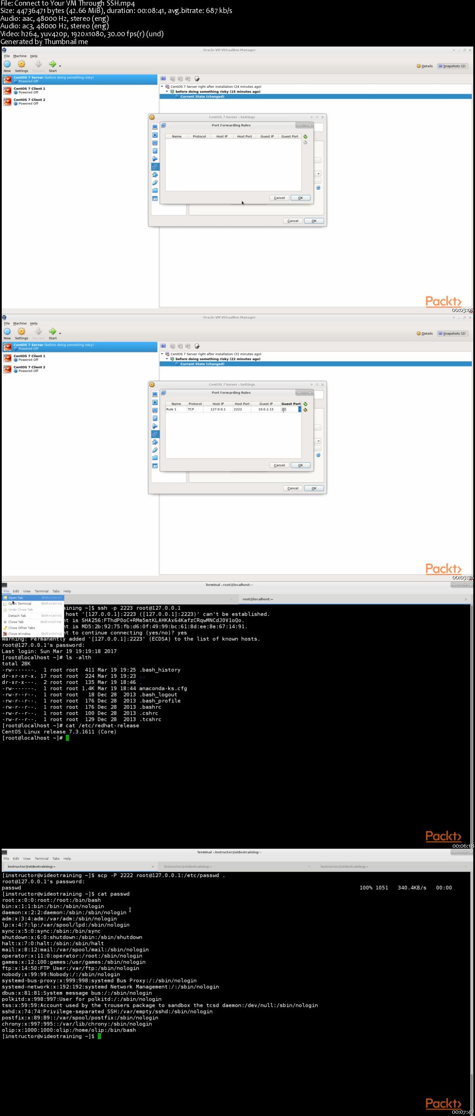Collapse snapshot 'right after installation (31 minutes ago)'
This screenshot has height=1116, width=475.
(162, 354)
